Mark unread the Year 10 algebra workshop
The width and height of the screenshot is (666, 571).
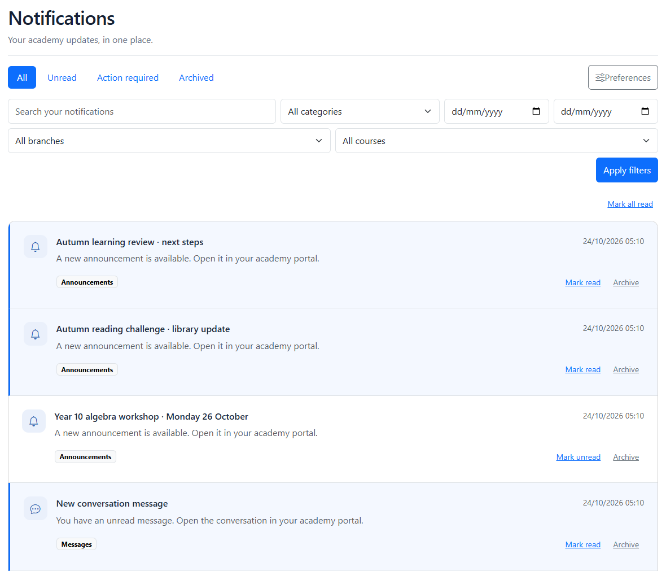coord(578,457)
